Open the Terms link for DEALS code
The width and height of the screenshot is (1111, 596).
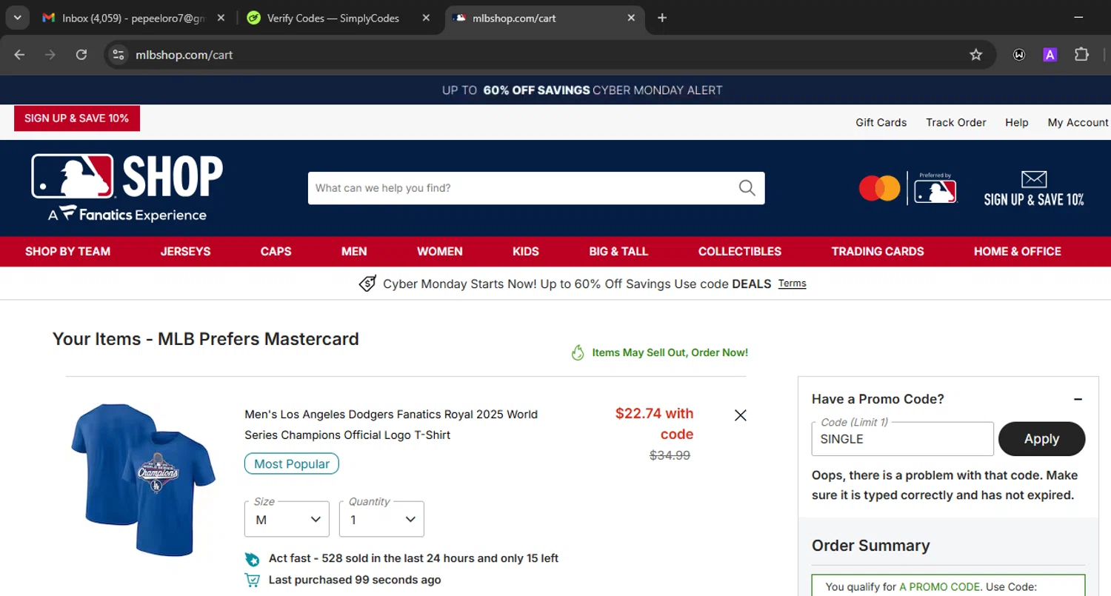tap(792, 284)
